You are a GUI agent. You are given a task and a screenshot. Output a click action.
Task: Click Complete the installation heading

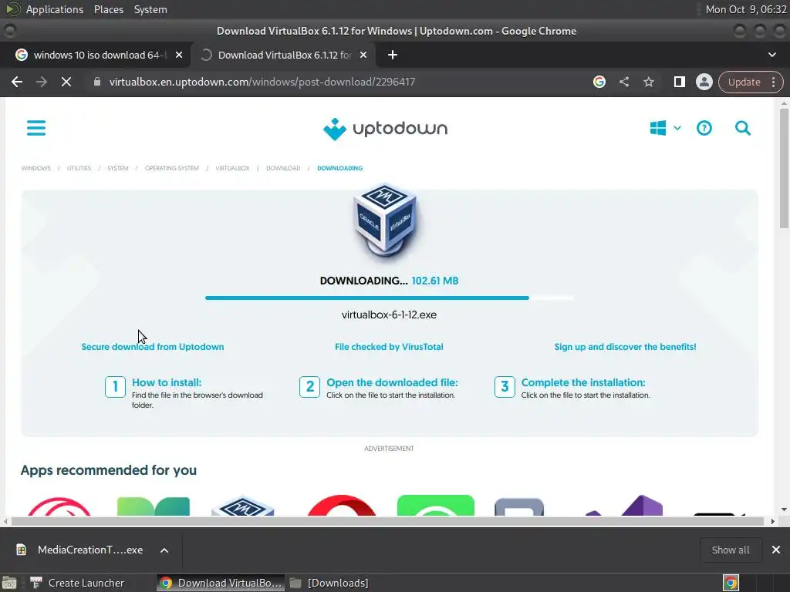click(x=583, y=382)
